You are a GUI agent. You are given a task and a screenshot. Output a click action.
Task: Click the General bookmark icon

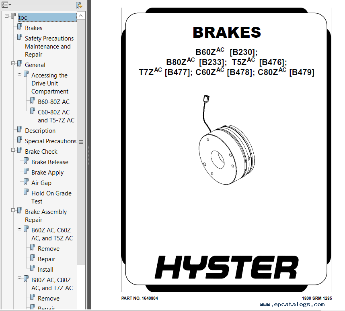[20, 64]
